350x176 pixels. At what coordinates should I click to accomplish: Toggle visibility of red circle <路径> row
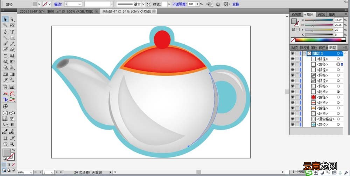[x=293, y=97]
